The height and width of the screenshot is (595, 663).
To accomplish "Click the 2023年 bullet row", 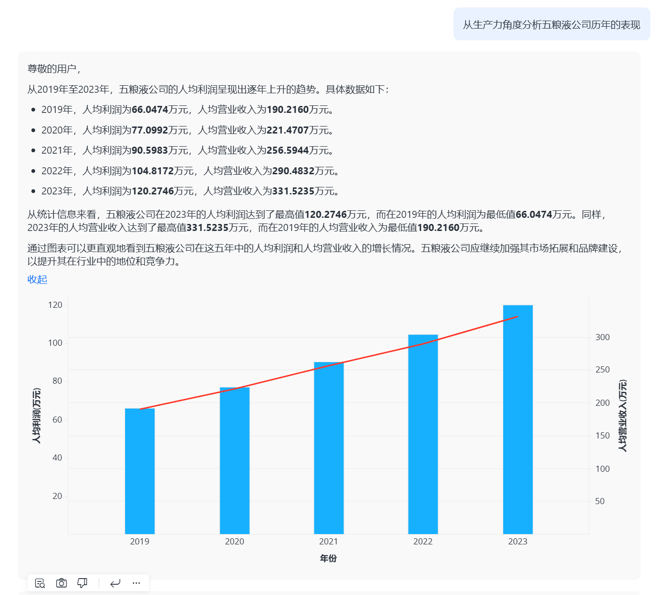I will (x=191, y=191).
